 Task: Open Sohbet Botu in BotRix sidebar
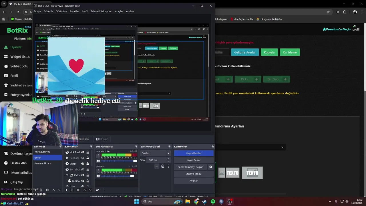16,66
